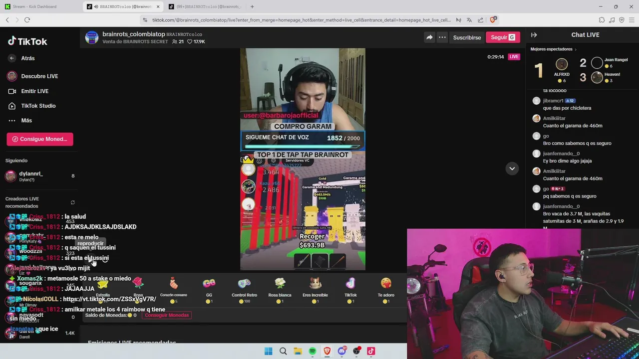The height and width of the screenshot is (359, 639).
Task: Open OBS Studio from the taskbar
Action: pos(356,351)
